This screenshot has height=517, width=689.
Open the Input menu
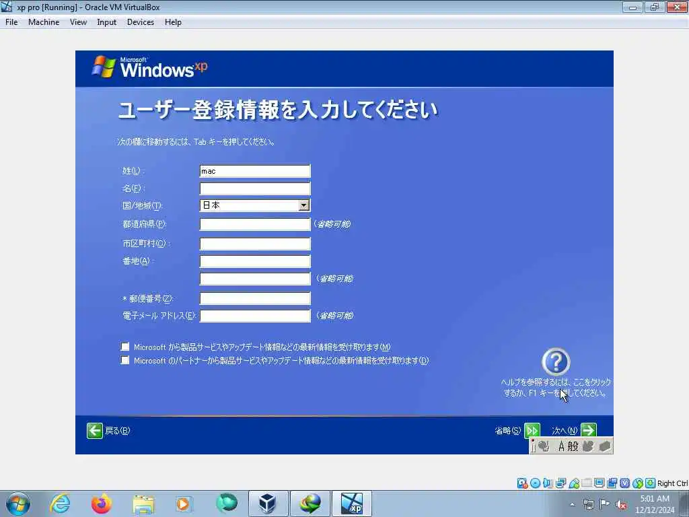[107, 22]
